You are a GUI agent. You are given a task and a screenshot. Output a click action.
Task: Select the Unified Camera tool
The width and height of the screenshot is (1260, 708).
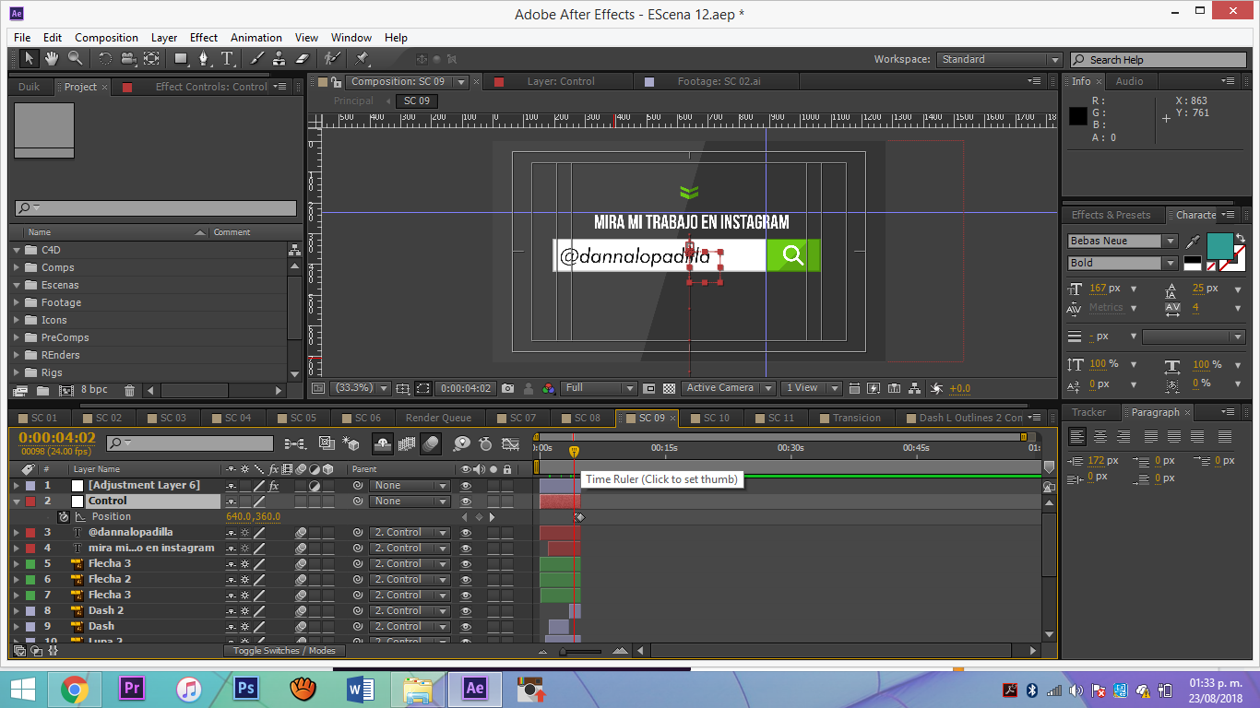[x=127, y=59]
